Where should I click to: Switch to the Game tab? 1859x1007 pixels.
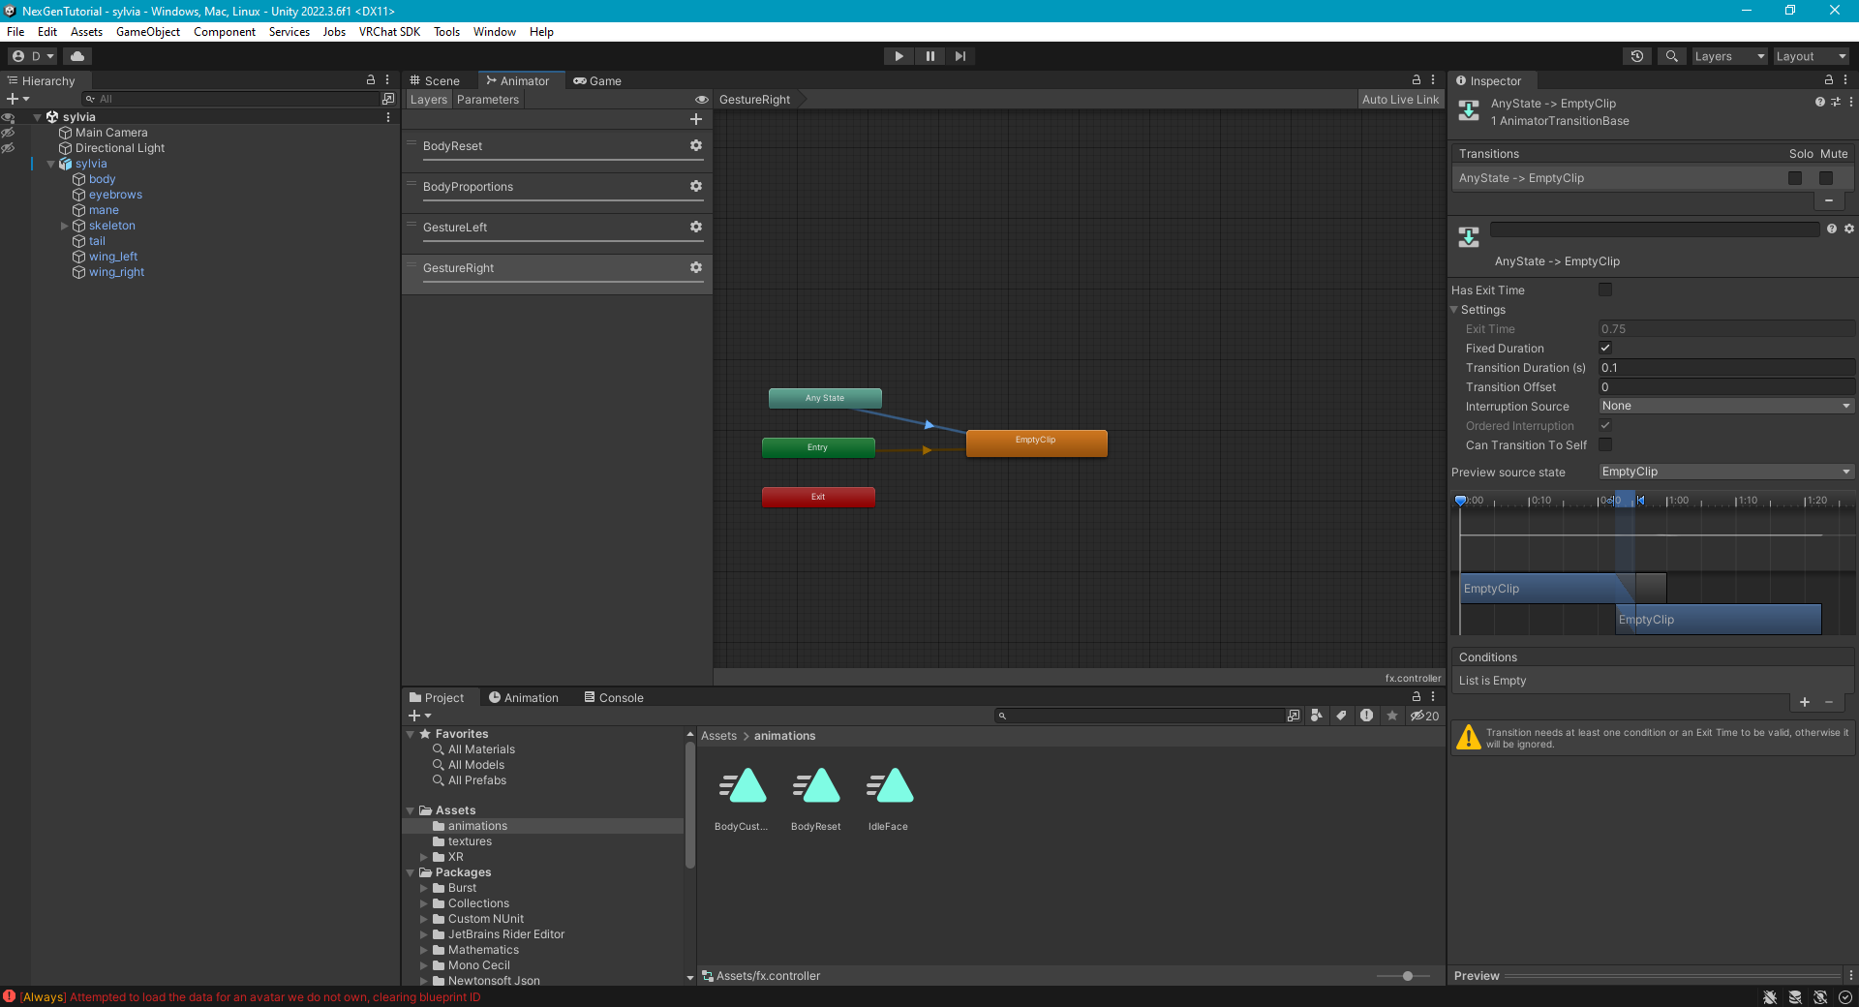click(x=597, y=80)
